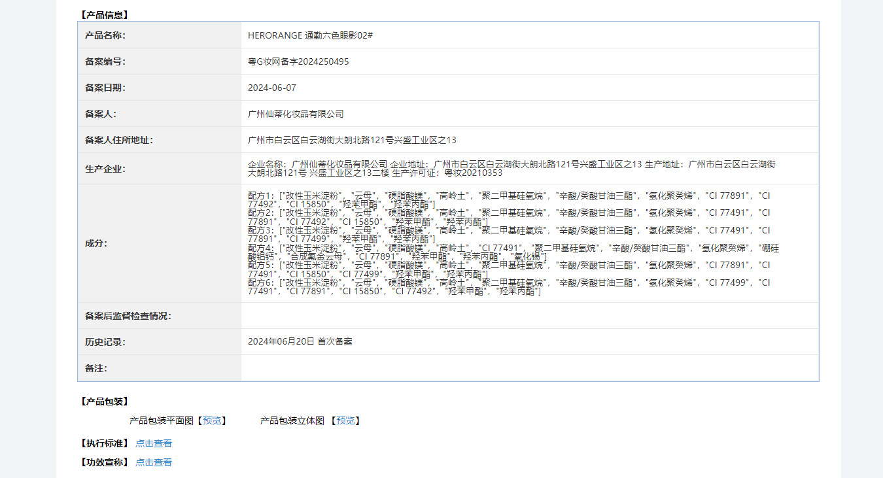Click 点击查看 next to 执行标准
883x478 pixels.
point(154,443)
